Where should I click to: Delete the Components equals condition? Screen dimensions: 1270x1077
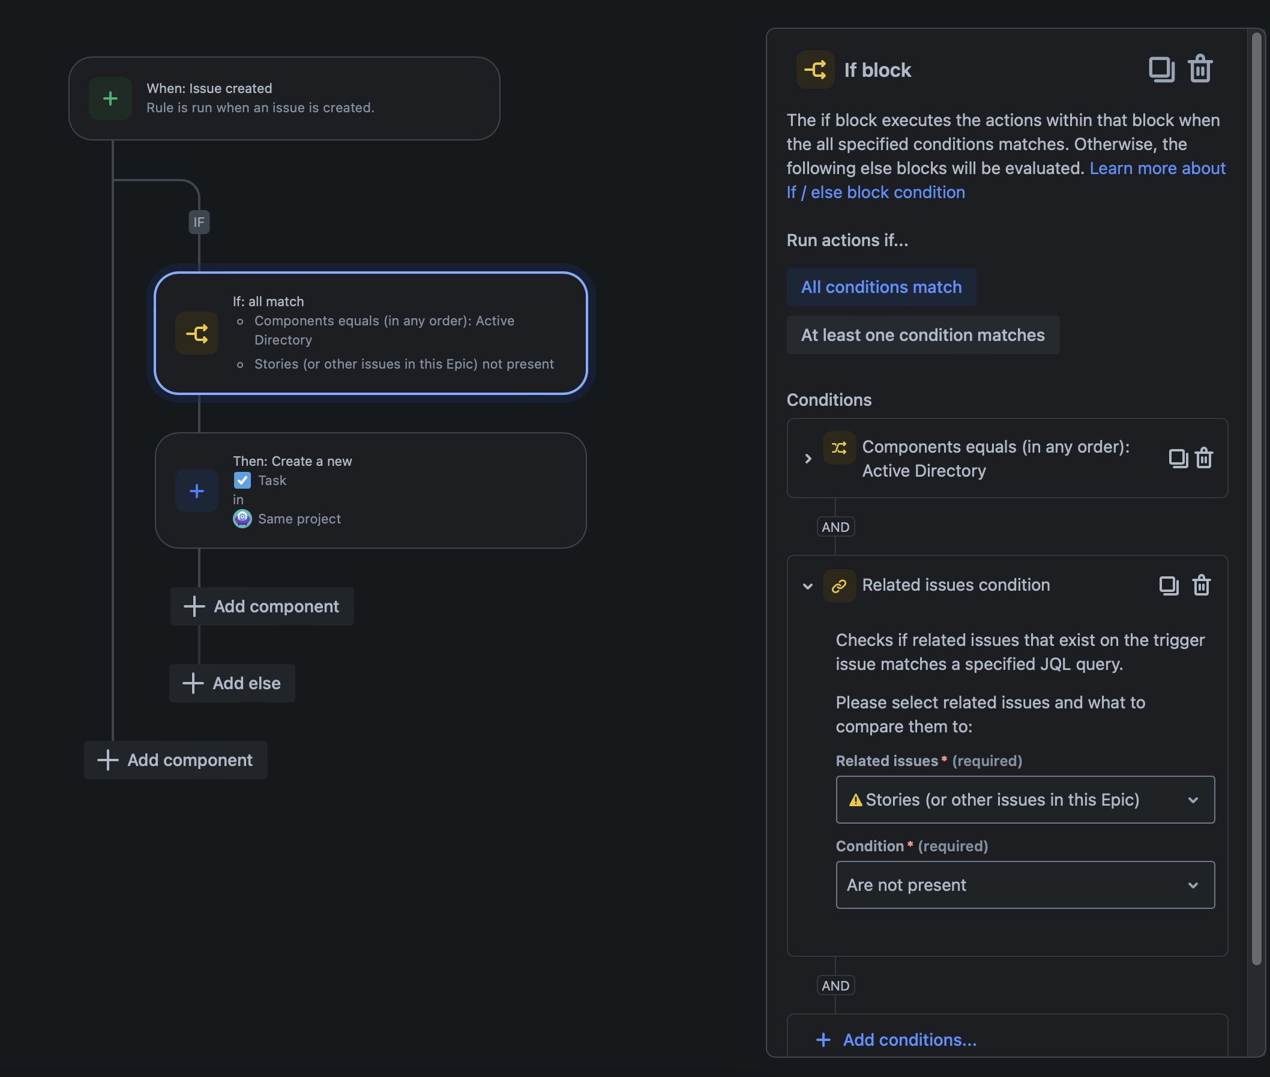click(1203, 459)
